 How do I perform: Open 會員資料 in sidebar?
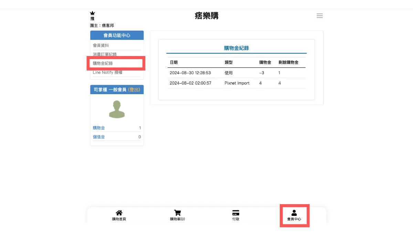pos(101,45)
